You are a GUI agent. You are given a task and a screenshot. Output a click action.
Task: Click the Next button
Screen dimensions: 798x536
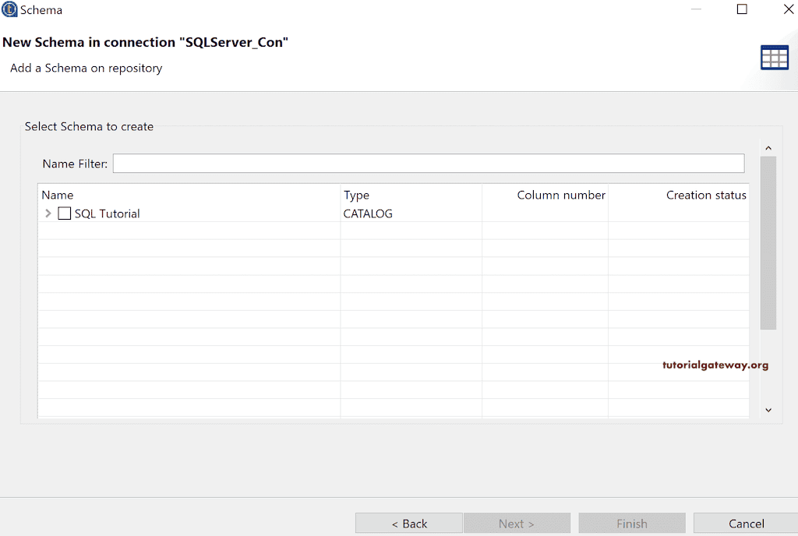coord(517,523)
